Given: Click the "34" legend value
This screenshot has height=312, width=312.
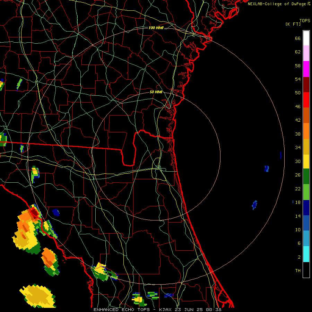Looking at the screenshot, I should click(x=298, y=148).
